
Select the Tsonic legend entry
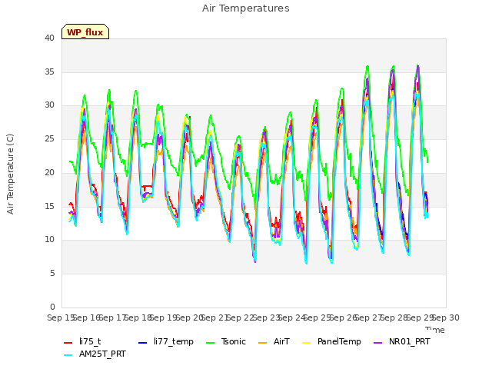click(x=234, y=341)
